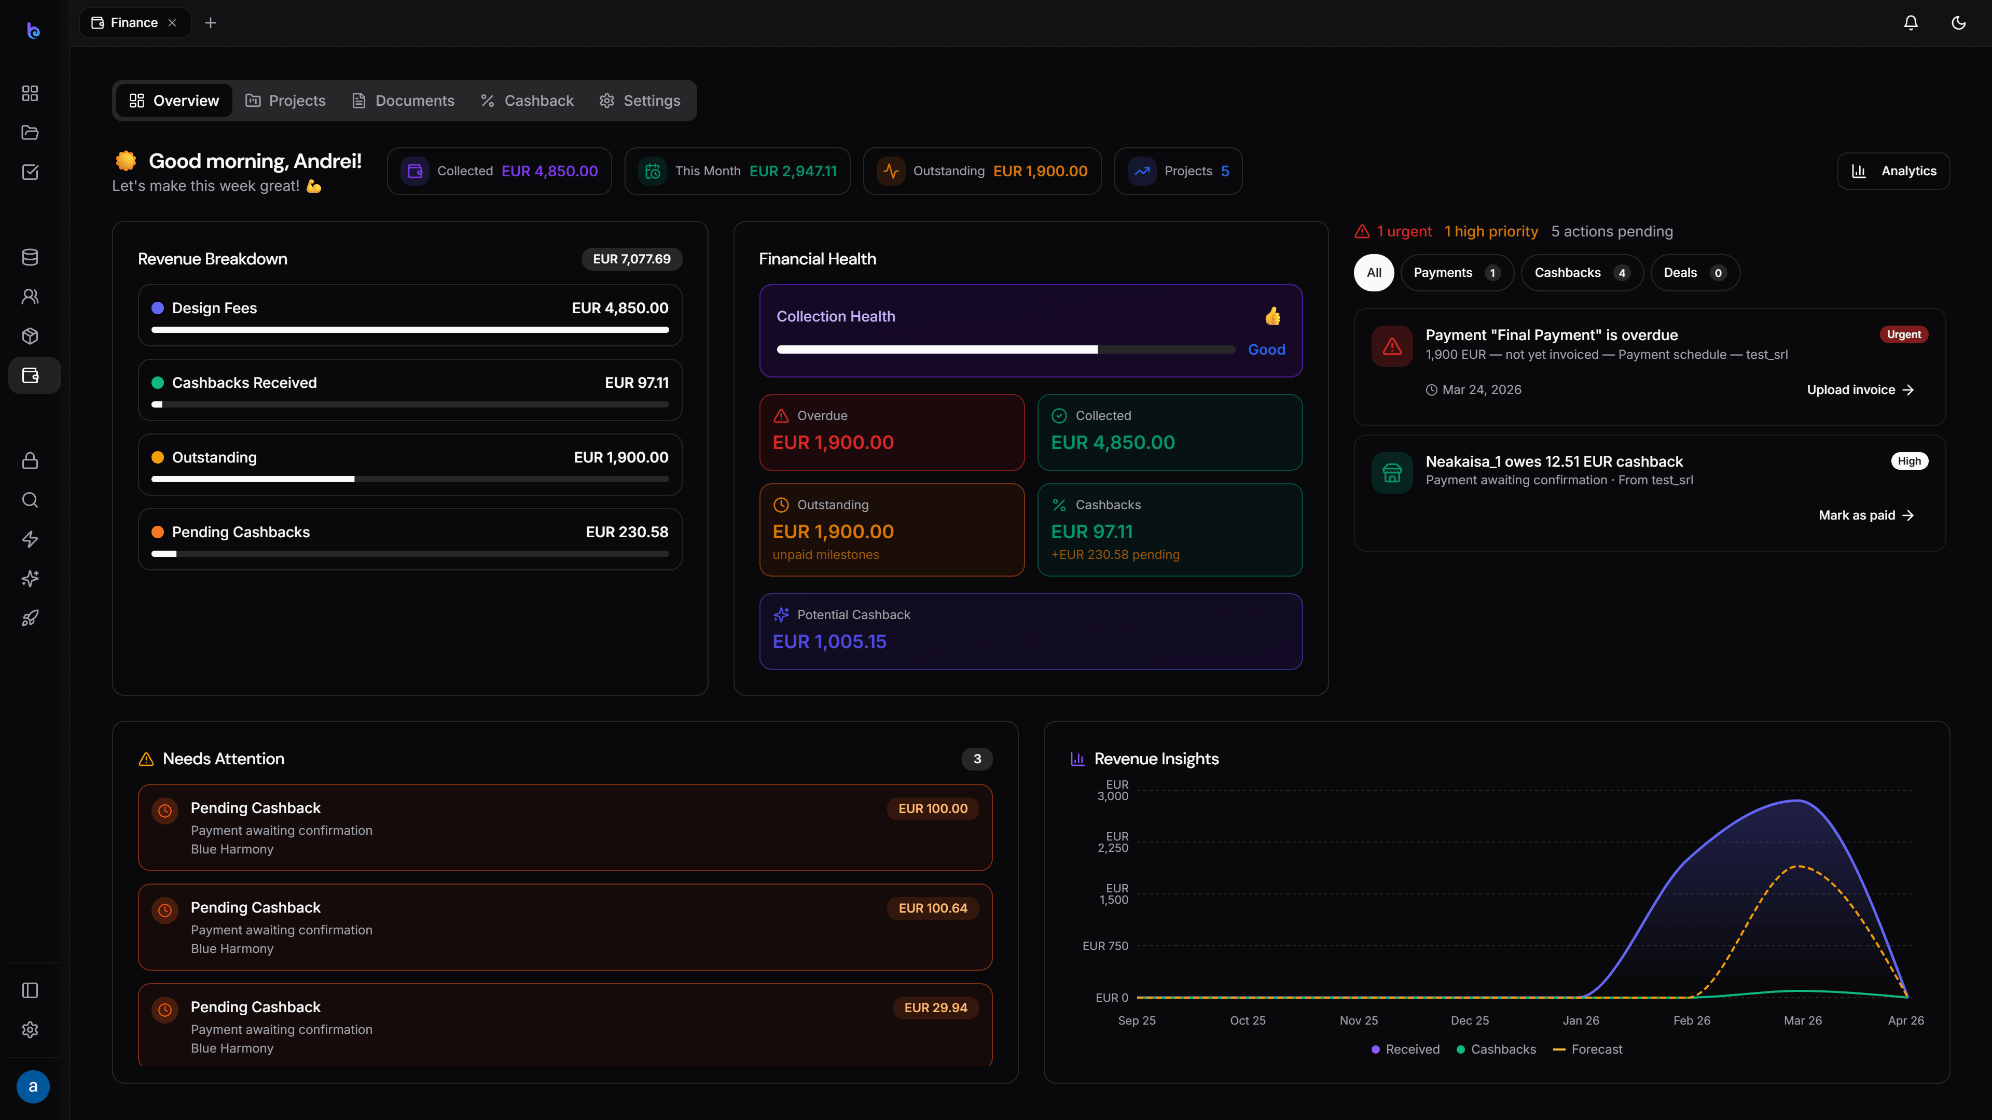This screenshot has height=1120, width=1992.
Task: Click the Finance tab
Action: pos(134,23)
